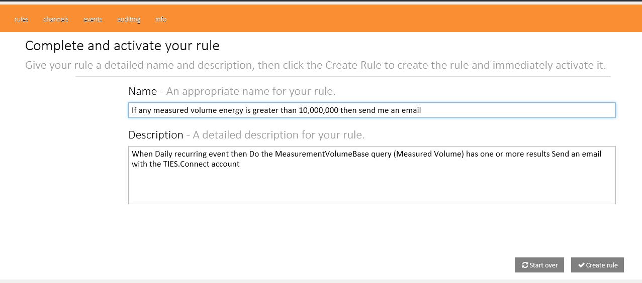Click empty space below the description text
Image resolution: width=642 pixels, height=283 pixels.
pos(372,188)
